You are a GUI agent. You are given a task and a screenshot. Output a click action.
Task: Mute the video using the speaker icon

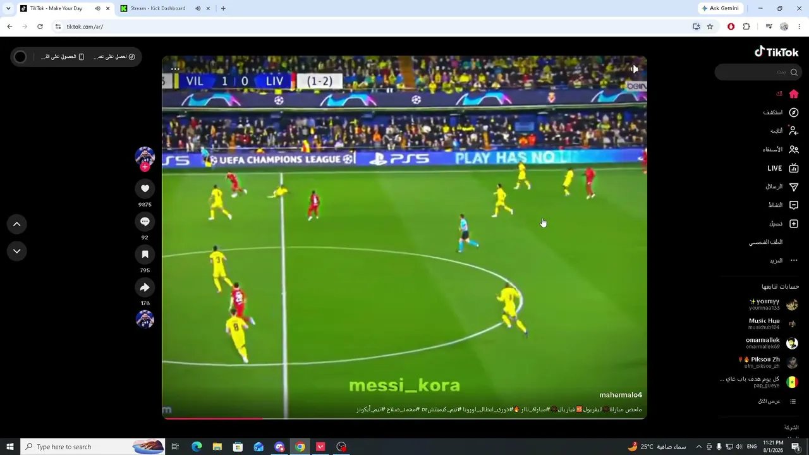(x=634, y=69)
